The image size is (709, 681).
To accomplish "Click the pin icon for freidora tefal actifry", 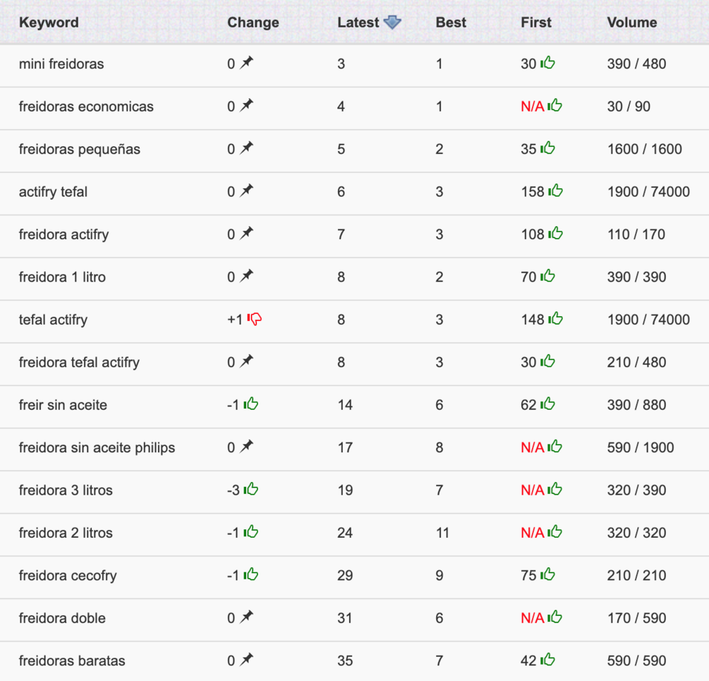I will [246, 361].
